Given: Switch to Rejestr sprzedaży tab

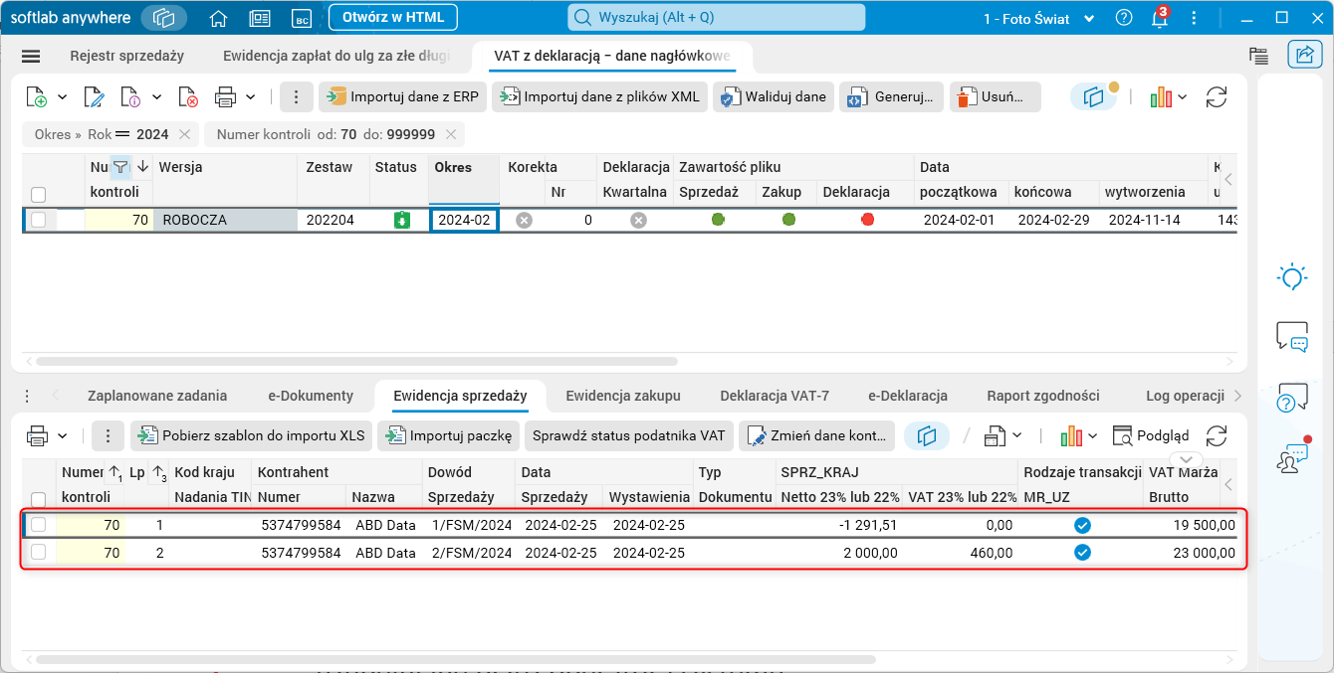Looking at the screenshot, I should pyautogui.click(x=126, y=57).
